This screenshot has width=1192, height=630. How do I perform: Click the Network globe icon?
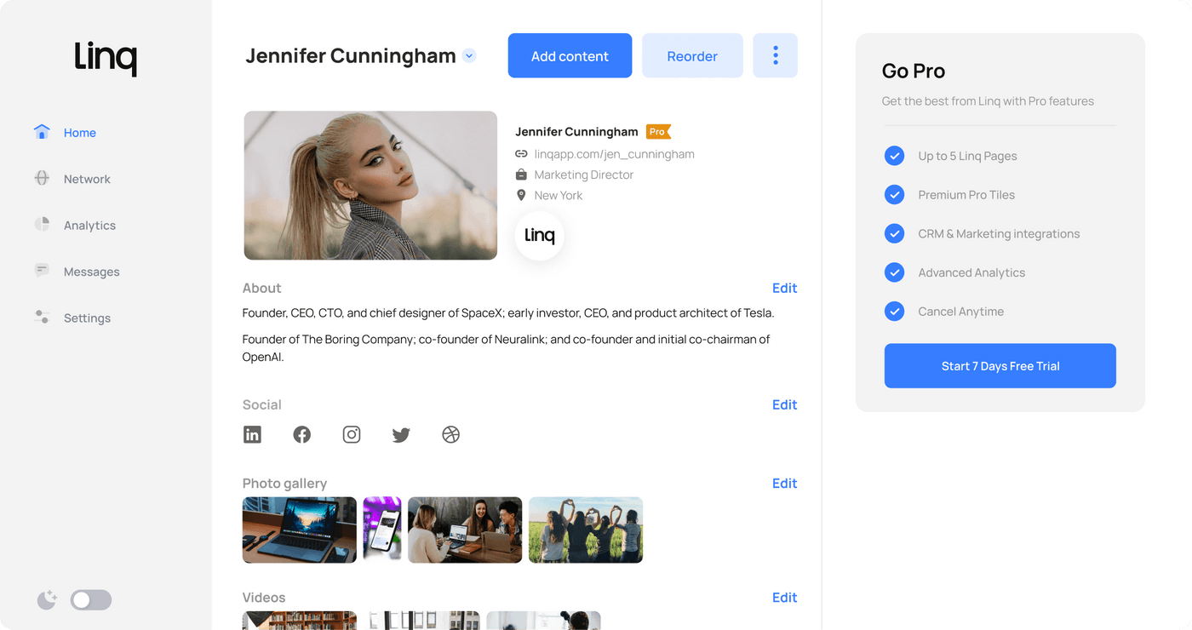tap(42, 178)
